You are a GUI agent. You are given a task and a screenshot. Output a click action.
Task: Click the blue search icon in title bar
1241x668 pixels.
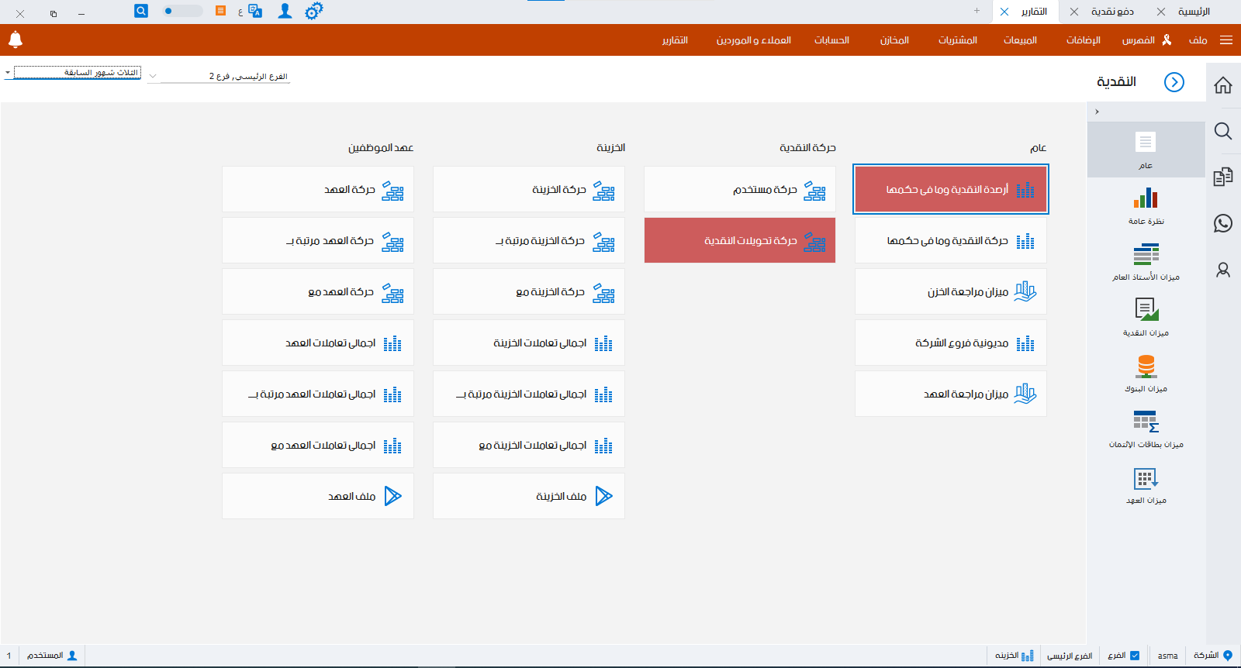coord(140,11)
